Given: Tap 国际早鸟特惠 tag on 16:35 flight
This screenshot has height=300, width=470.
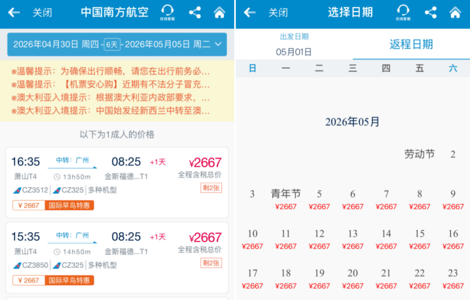Looking at the screenshot, I should coord(69,205).
